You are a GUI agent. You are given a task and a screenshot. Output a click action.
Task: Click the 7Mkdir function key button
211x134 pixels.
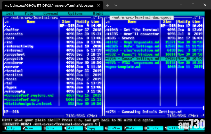click(x=132, y=128)
